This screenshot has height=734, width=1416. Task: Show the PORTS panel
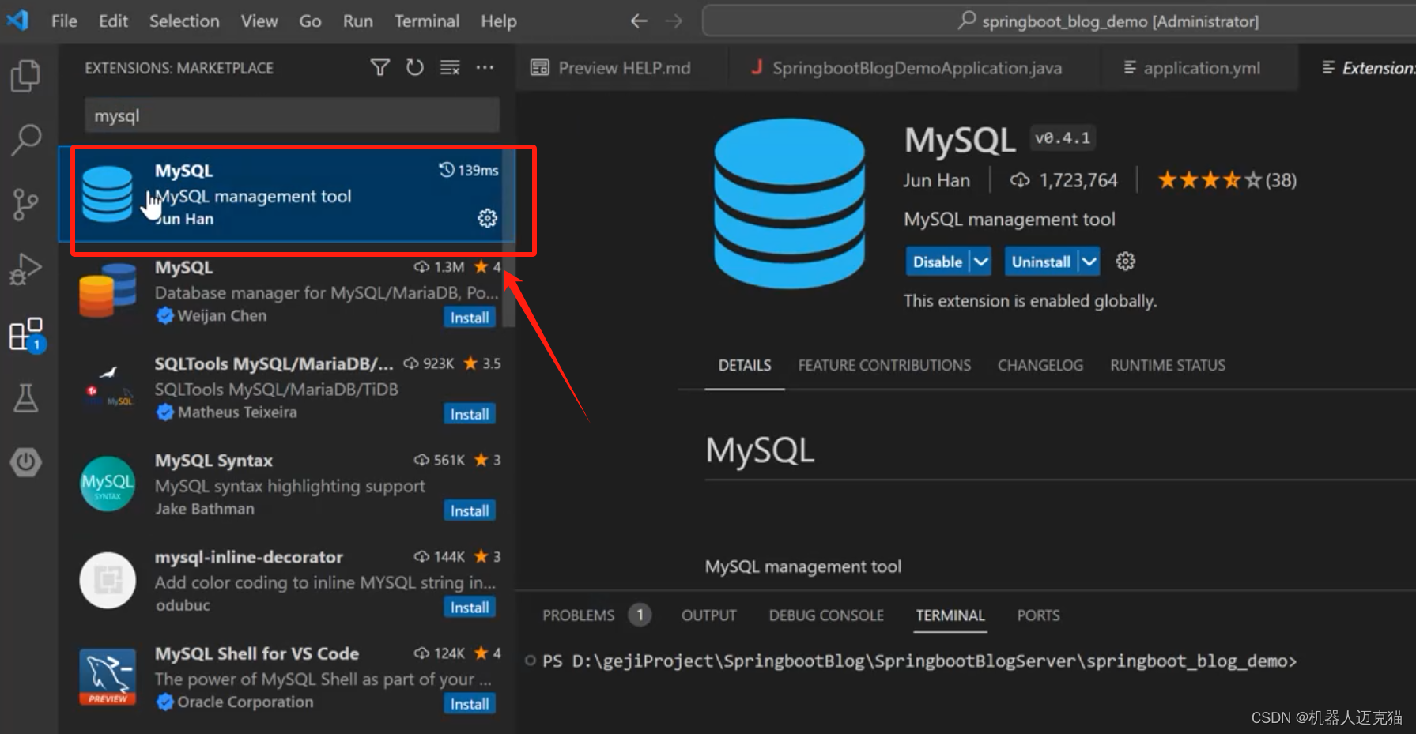[x=1038, y=615]
